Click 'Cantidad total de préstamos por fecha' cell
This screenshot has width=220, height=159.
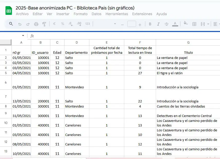pos(107,50)
